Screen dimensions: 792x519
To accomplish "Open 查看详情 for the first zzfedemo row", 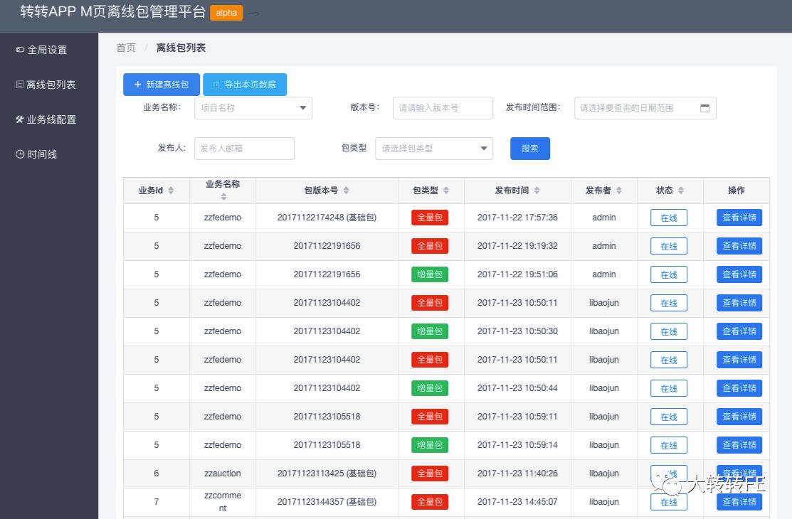I will pos(739,218).
